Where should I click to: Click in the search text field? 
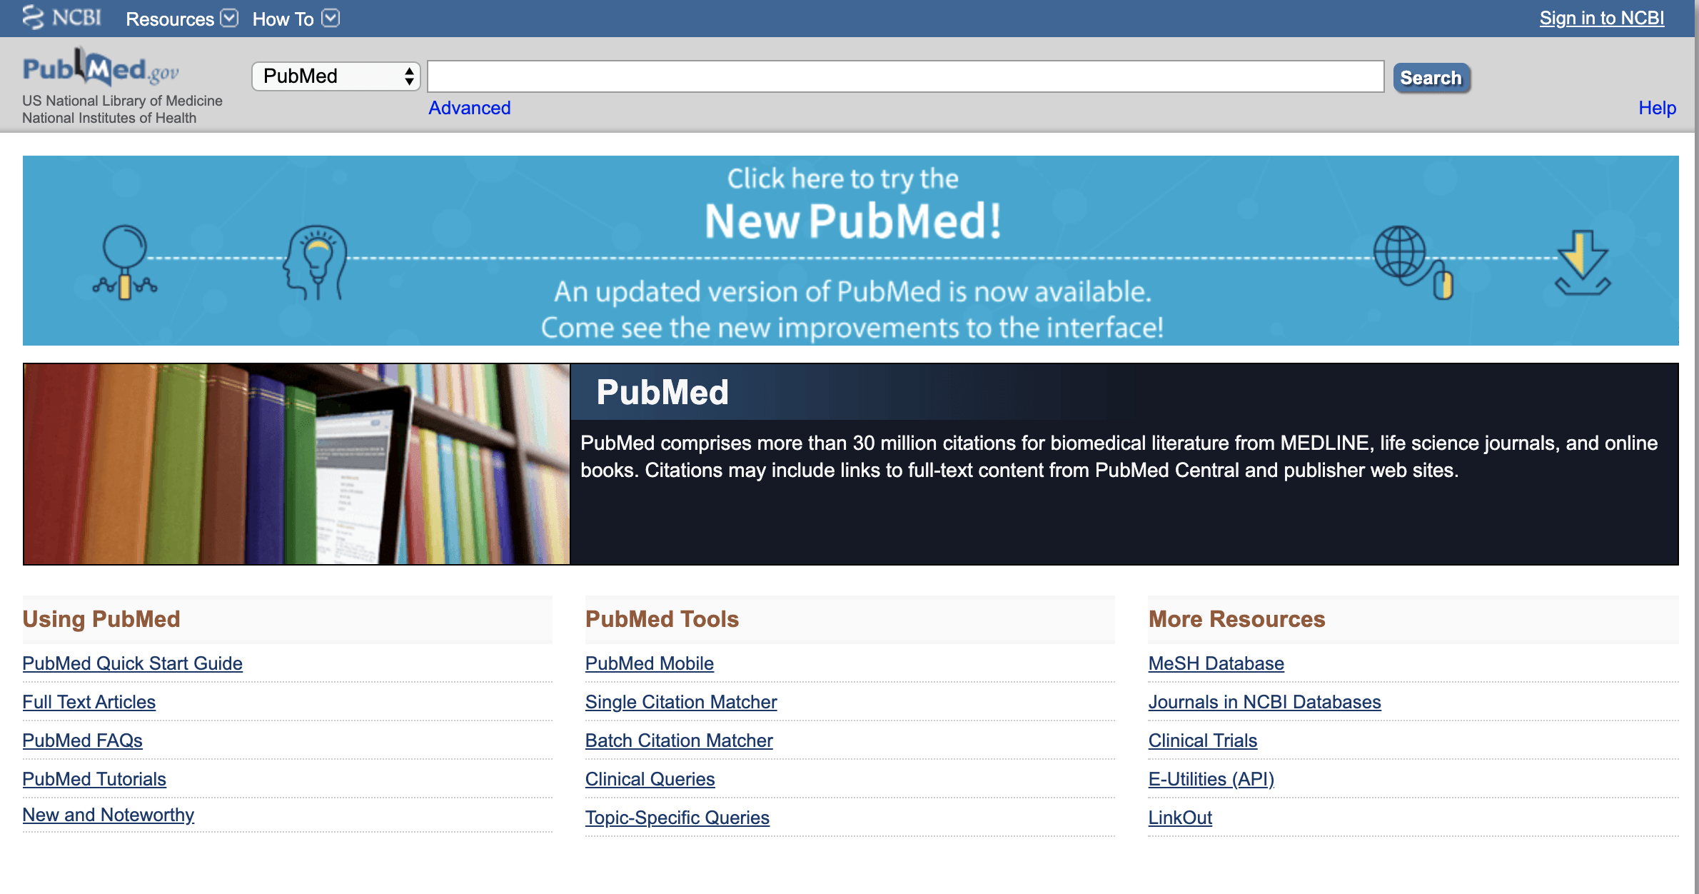(x=905, y=76)
